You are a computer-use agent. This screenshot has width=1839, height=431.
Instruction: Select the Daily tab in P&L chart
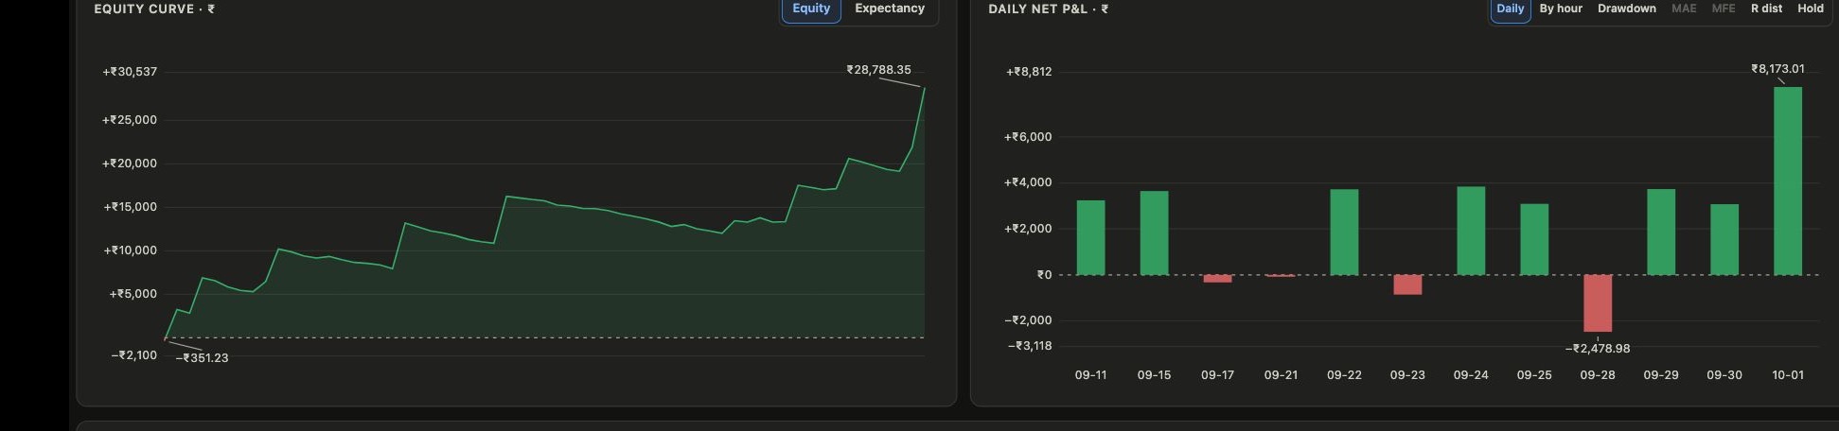click(1511, 9)
